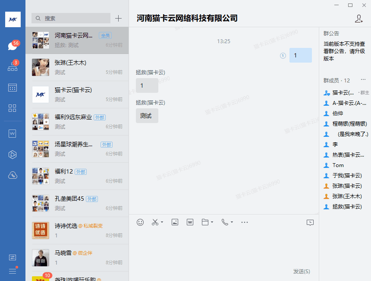The width and height of the screenshot is (371, 281).
Task: Click the 群公告 announcement heading
Action: click(x=331, y=34)
